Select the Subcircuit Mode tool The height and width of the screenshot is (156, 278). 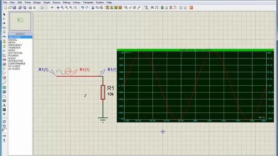pyautogui.click(x=4, y=41)
